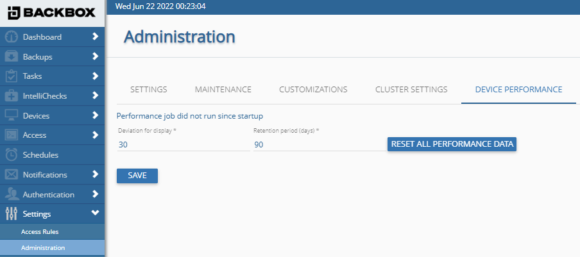580x257 pixels.
Task: Collapse the Settings menu chevron
Action: pyautogui.click(x=95, y=213)
